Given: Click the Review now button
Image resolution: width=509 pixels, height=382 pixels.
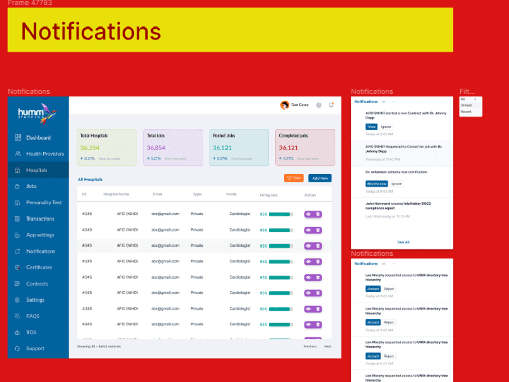Looking at the screenshot, I should [x=377, y=184].
